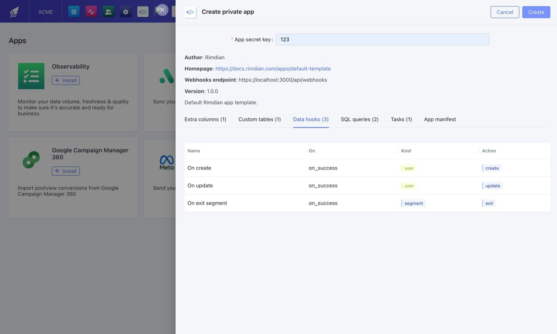Screen dimensions: 557x334
Task: Click the Rimdian feather logo
Action: tap(14, 12)
